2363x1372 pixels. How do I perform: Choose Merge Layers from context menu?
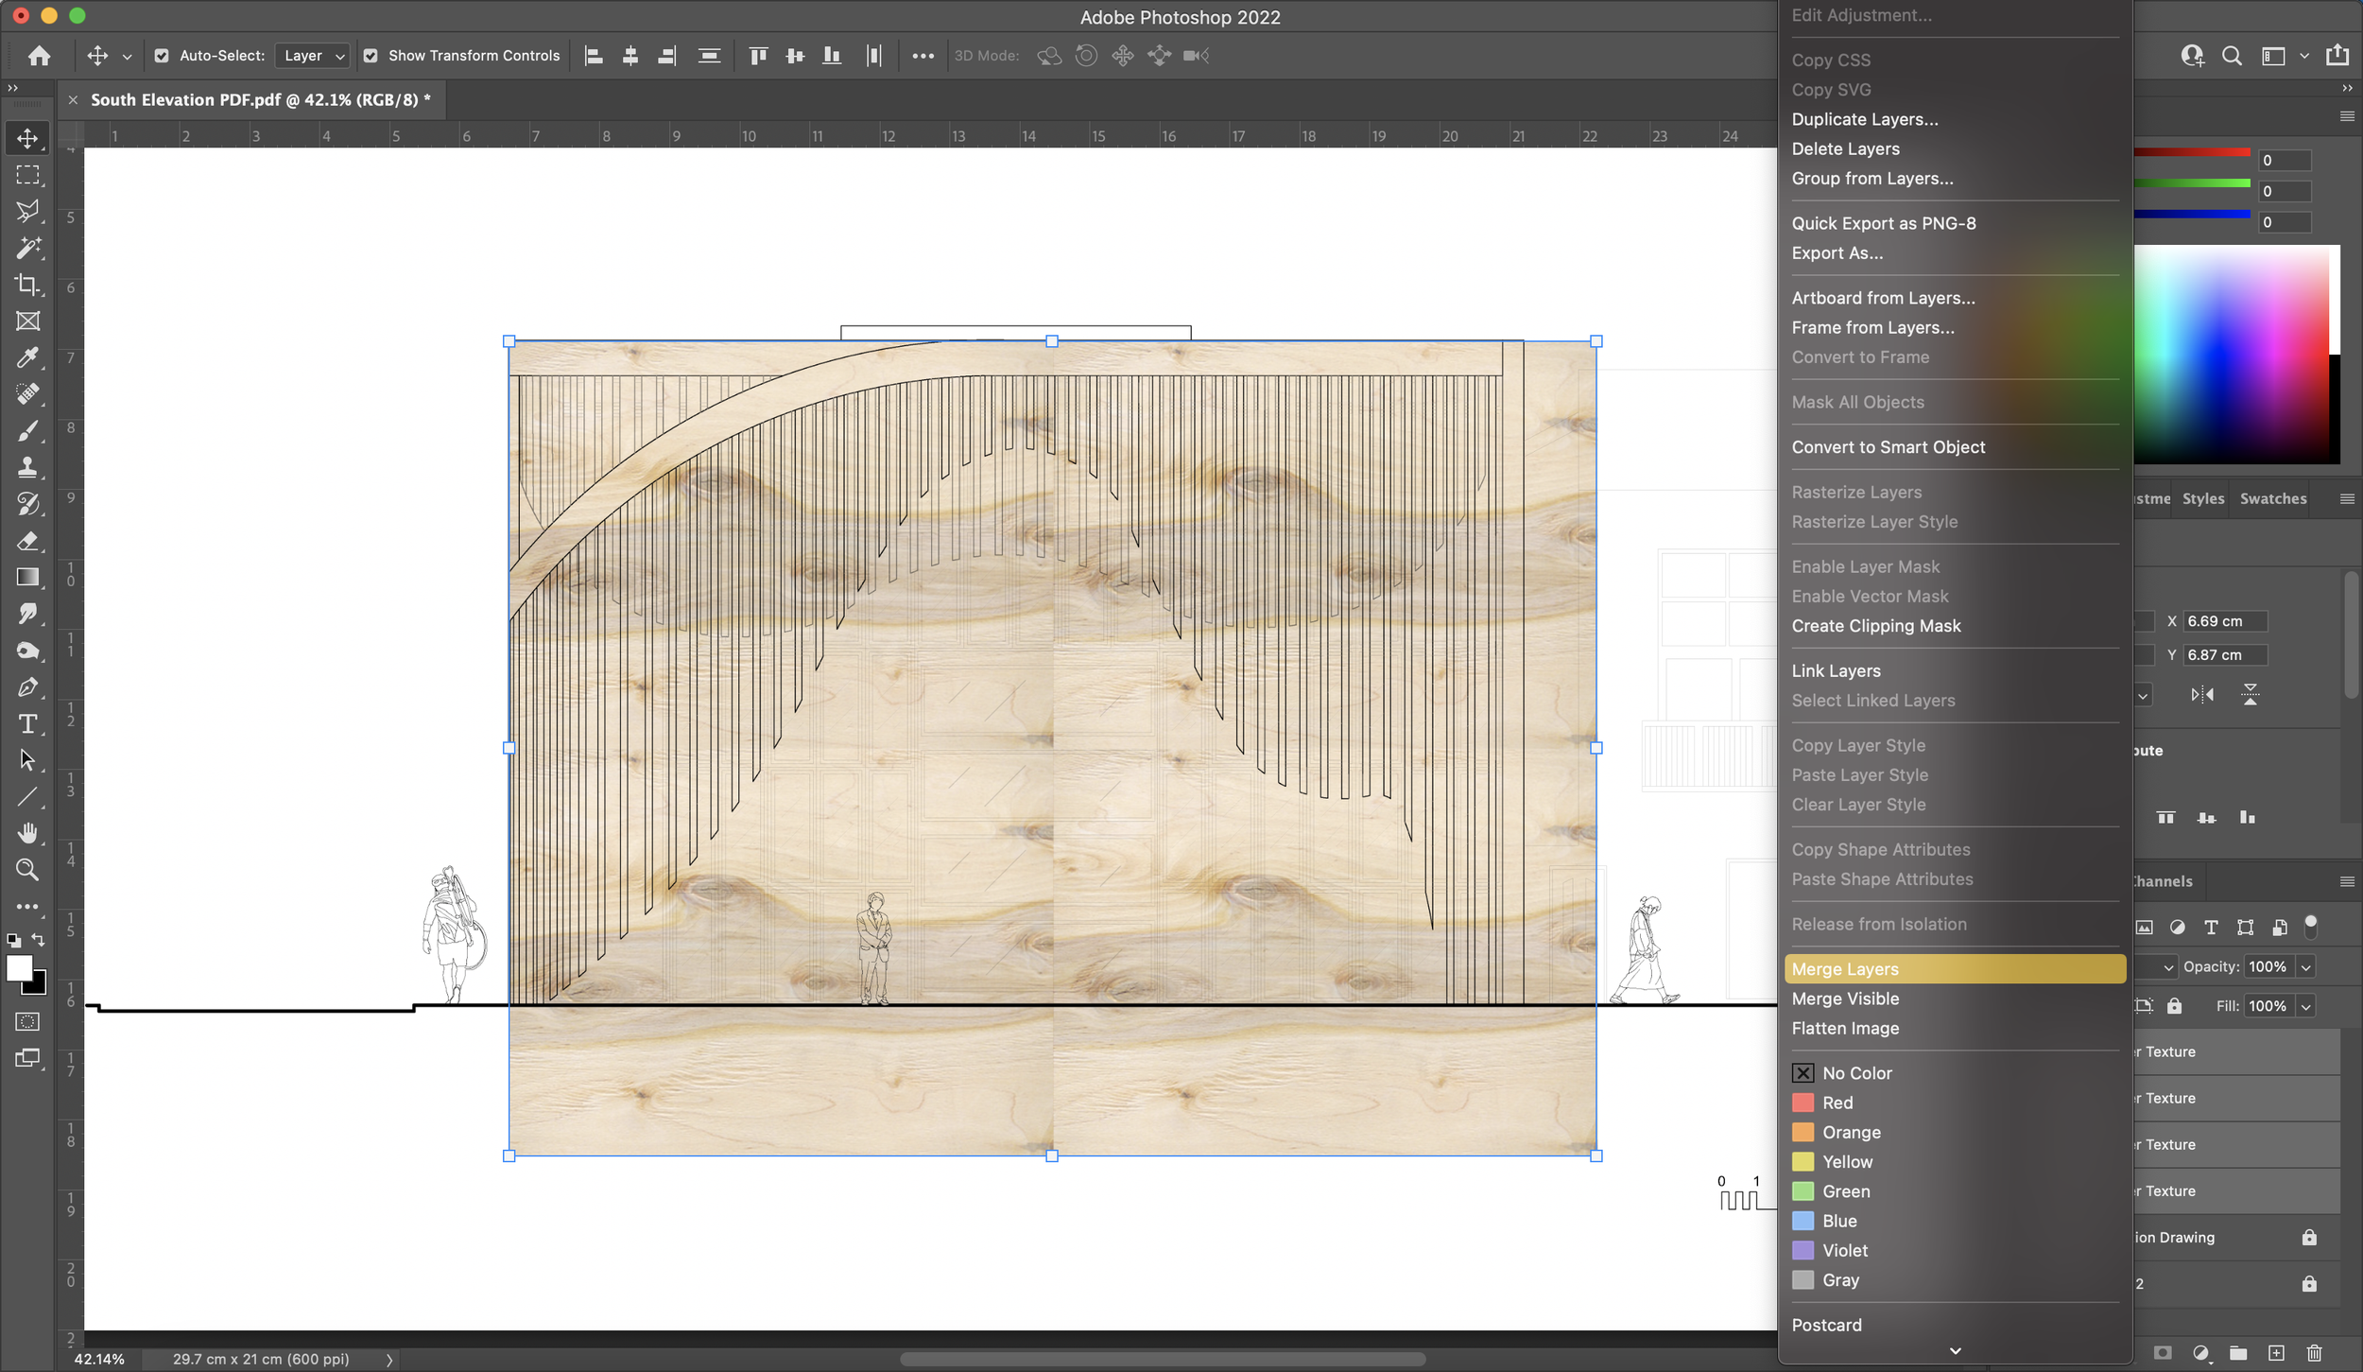tap(1845, 969)
